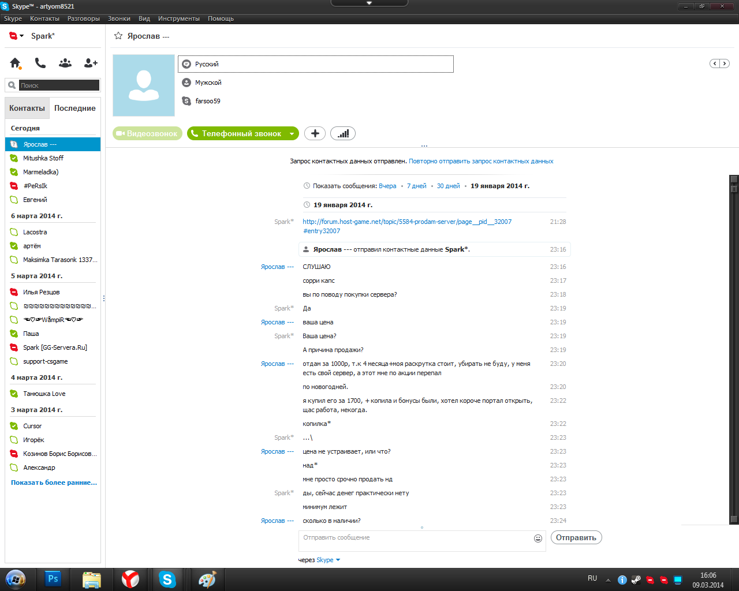
Task: Open Skype Home via house icon
Action: (15, 63)
